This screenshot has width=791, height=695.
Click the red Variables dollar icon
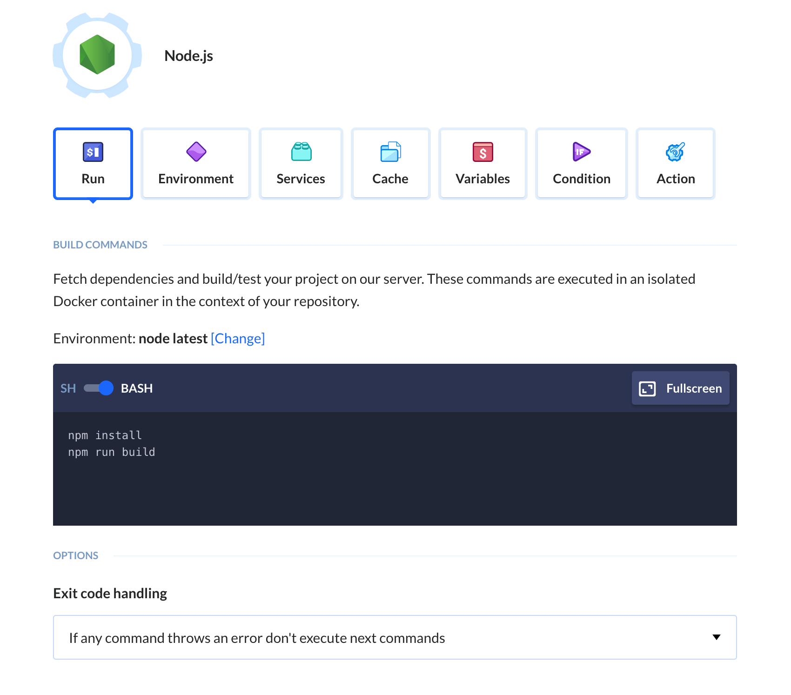(483, 152)
